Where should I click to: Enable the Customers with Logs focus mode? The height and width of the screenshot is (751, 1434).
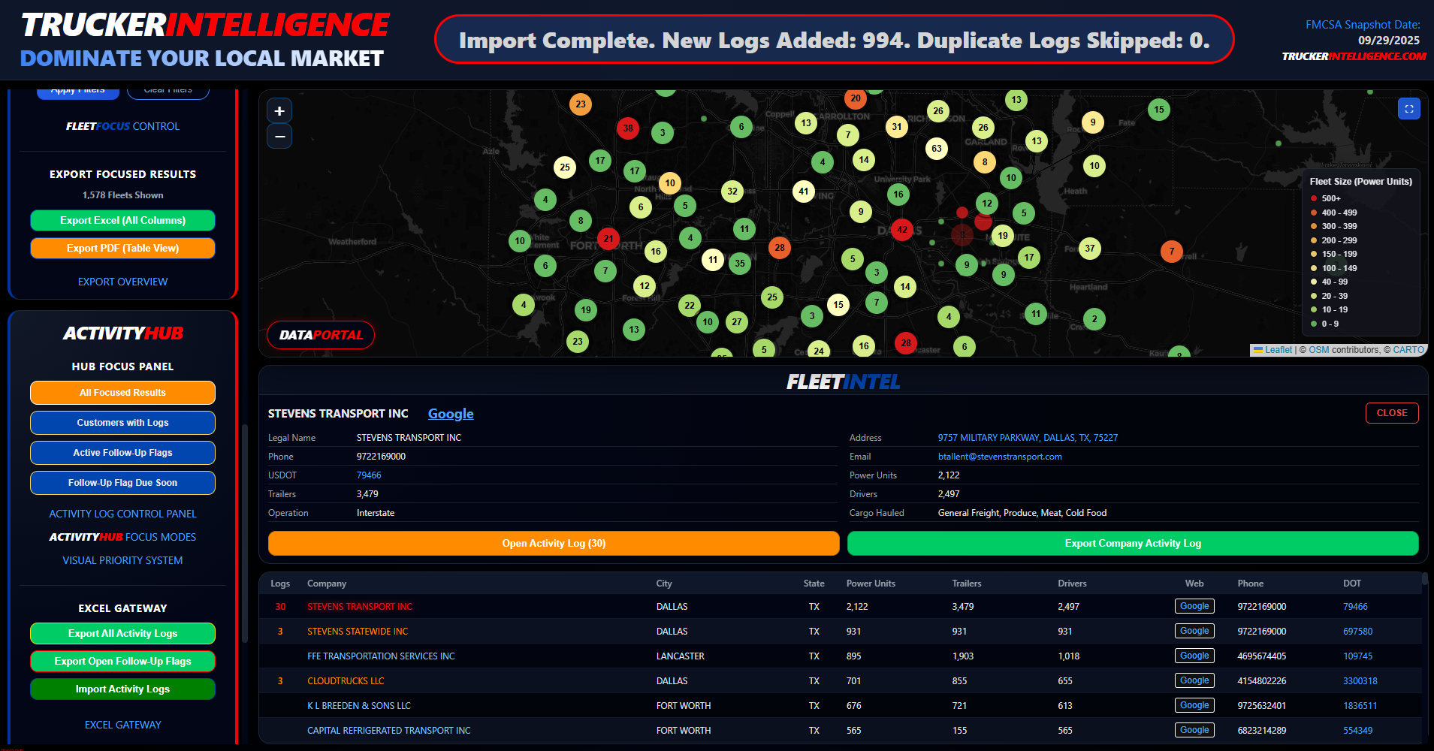point(122,422)
